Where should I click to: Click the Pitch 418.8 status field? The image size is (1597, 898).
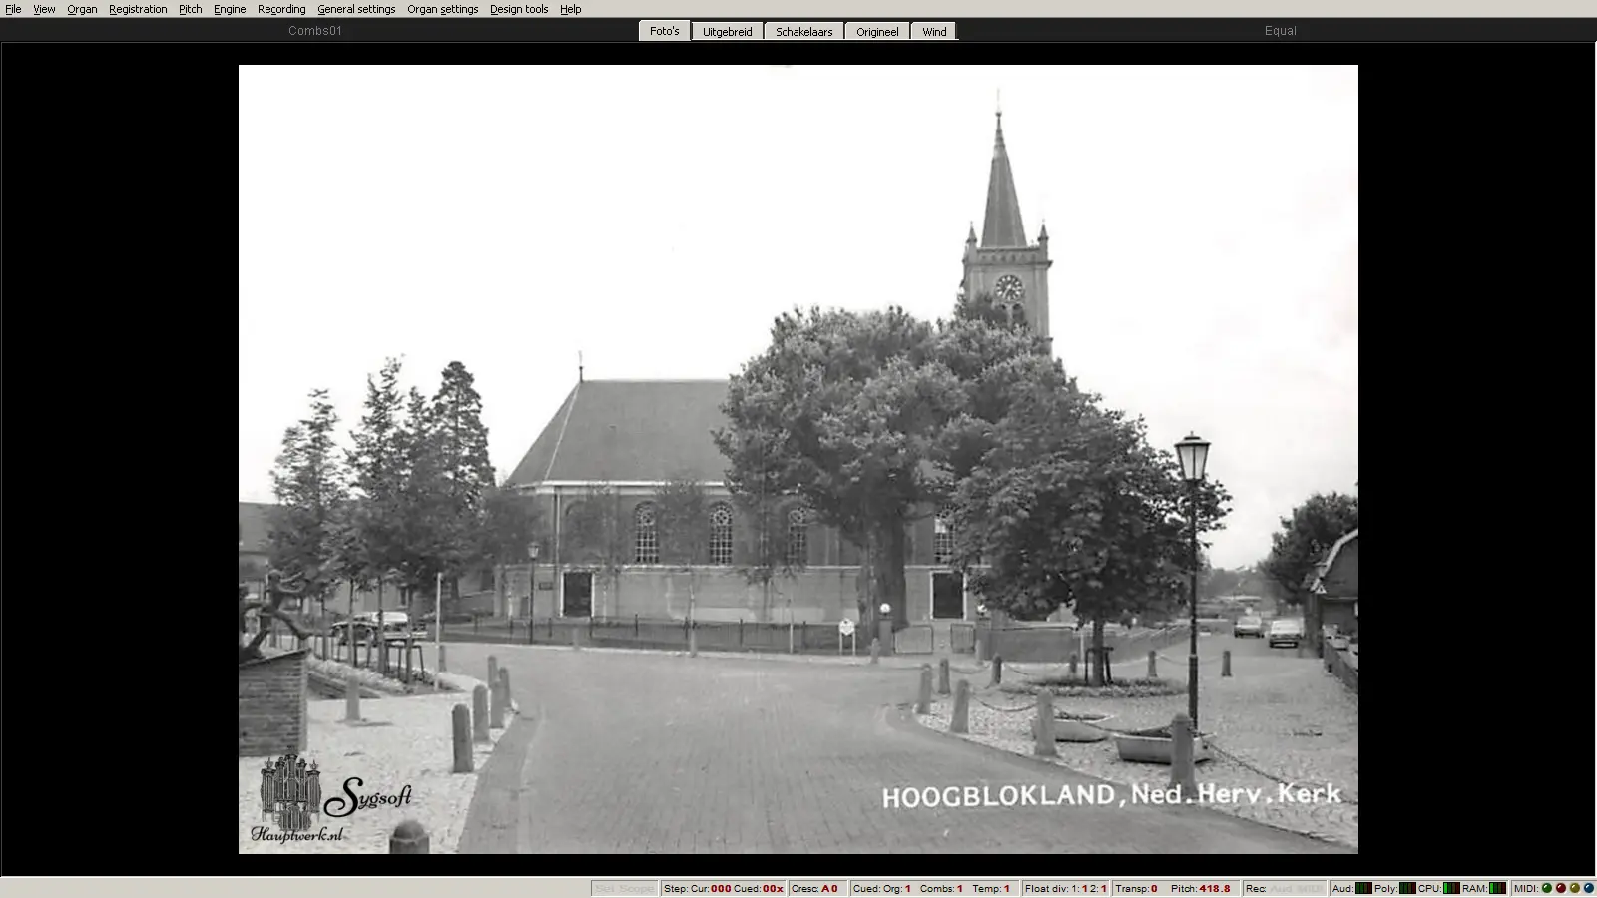point(1201,888)
